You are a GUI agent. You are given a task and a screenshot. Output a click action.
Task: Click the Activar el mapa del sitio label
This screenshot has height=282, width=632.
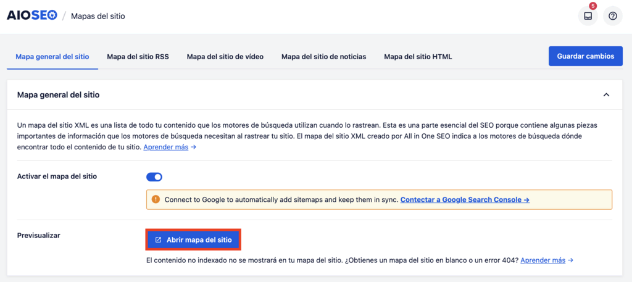57,176
